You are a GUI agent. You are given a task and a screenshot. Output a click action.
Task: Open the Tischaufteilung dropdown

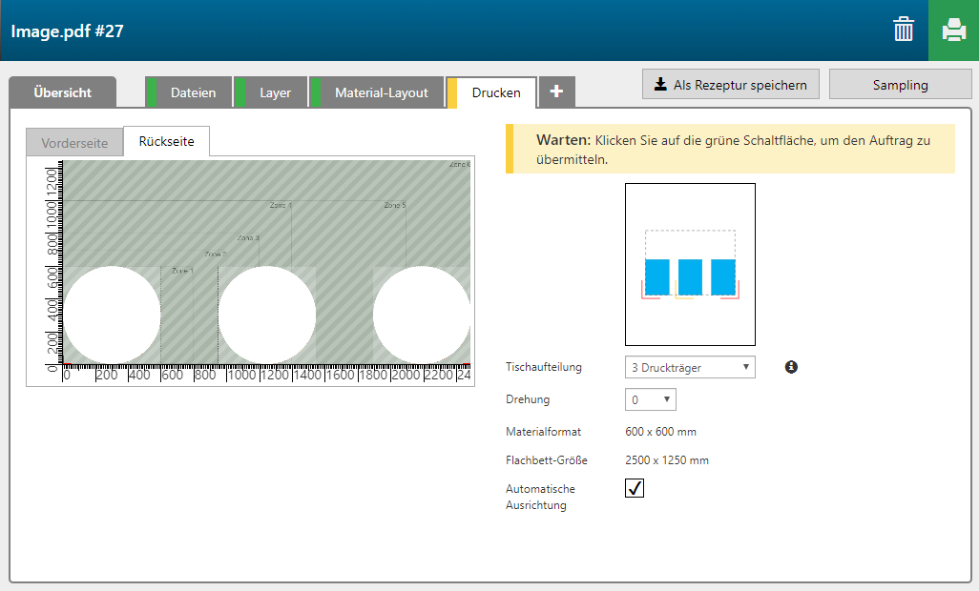point(689,367)
